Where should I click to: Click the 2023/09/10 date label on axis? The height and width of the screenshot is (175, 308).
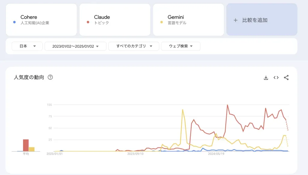135,154
